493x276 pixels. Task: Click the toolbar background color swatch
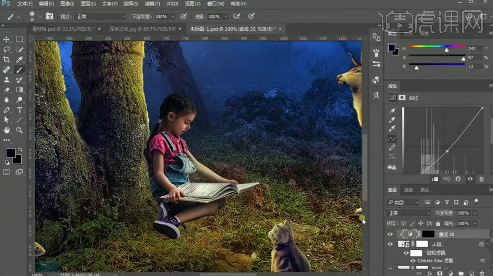[x=17, y=160]
